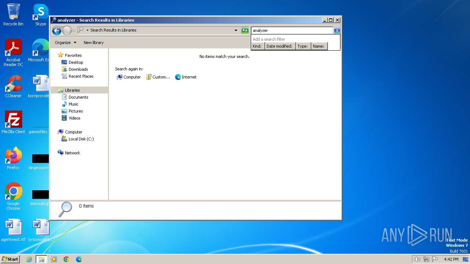The width and height of the screenshot is (470, 264).
Task: Click the 0 items status text
Action: point(86,206)
